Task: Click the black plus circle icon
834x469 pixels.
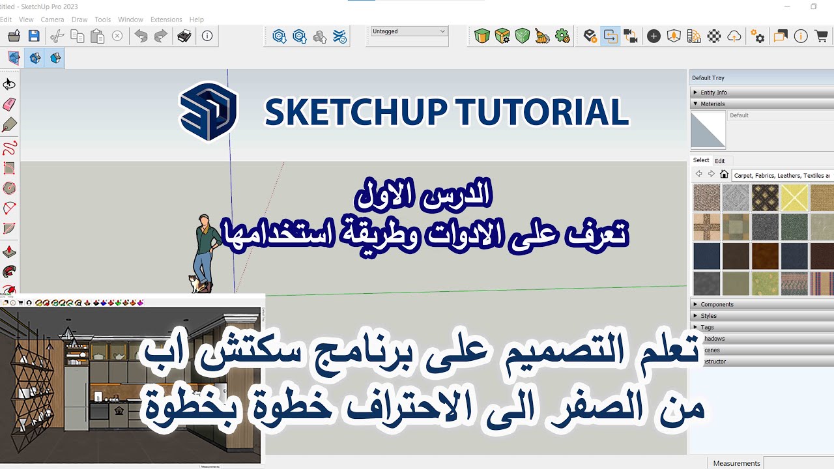Action: [x=654, y=36]
